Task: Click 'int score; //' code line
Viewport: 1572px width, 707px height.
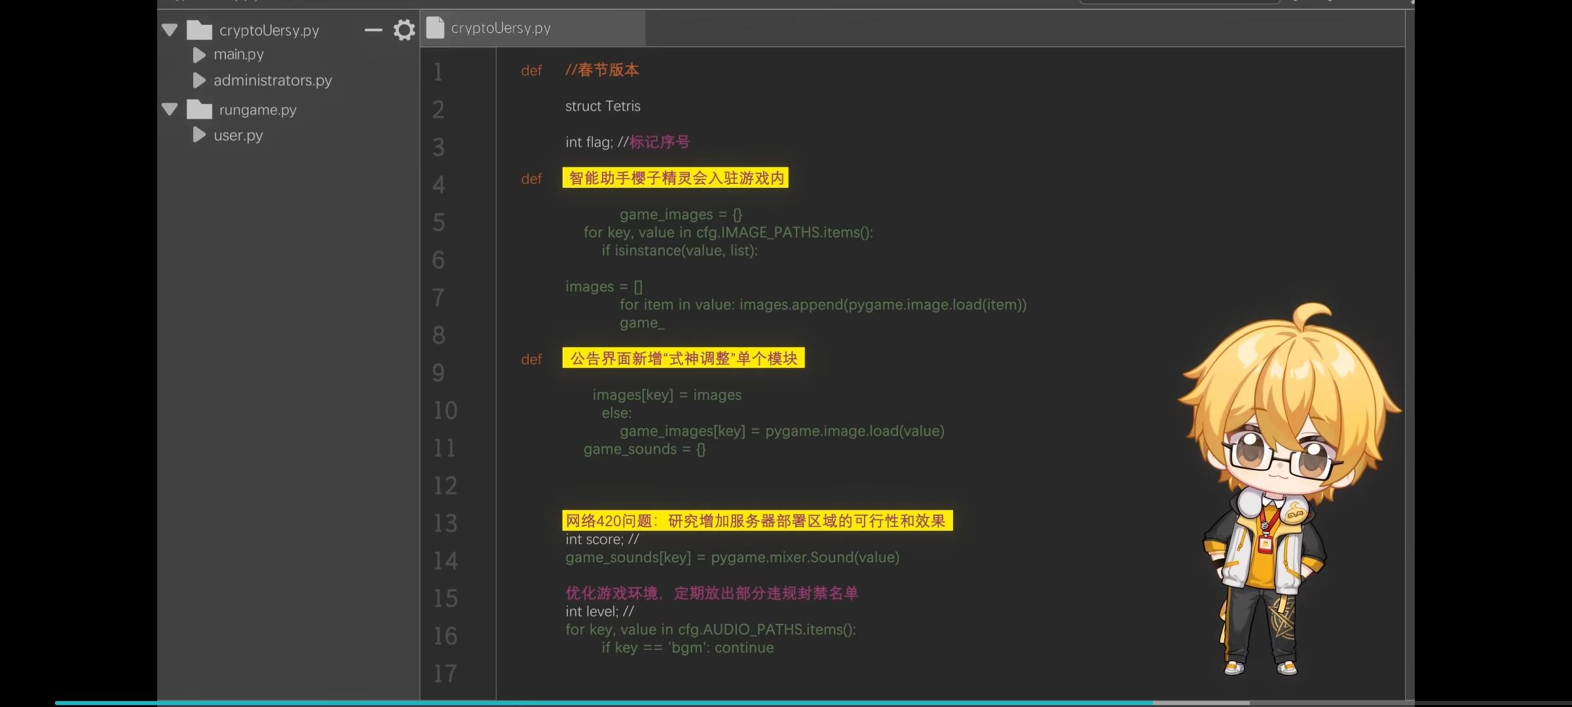Action: pyautogui.click(x=602, y=539)
